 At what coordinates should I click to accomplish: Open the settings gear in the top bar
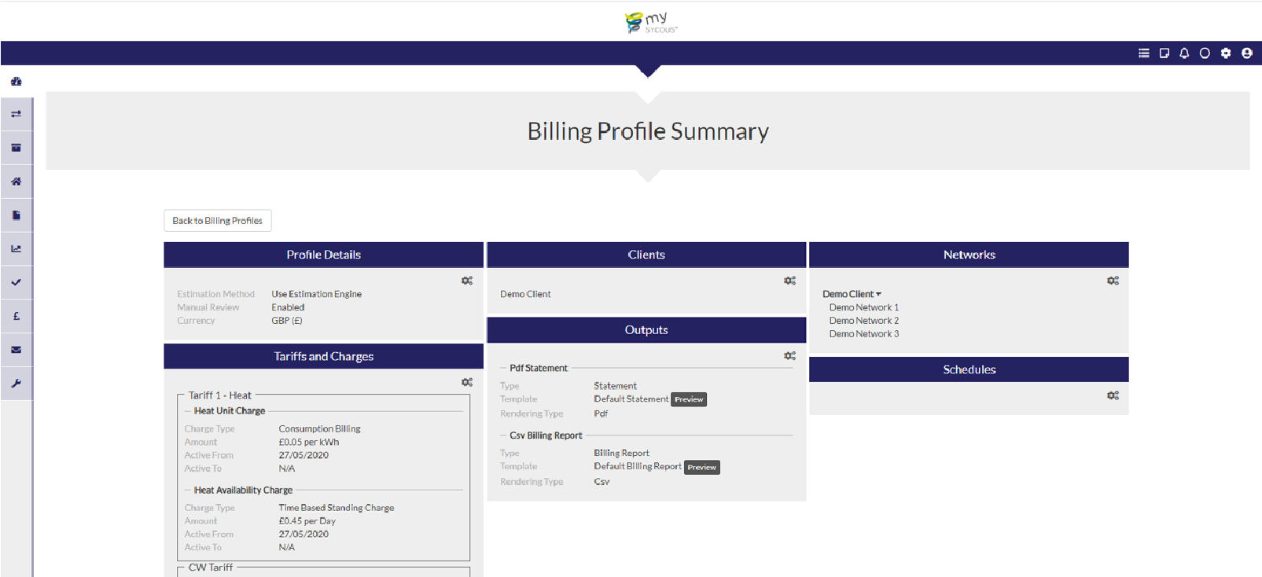(1226, 53)
